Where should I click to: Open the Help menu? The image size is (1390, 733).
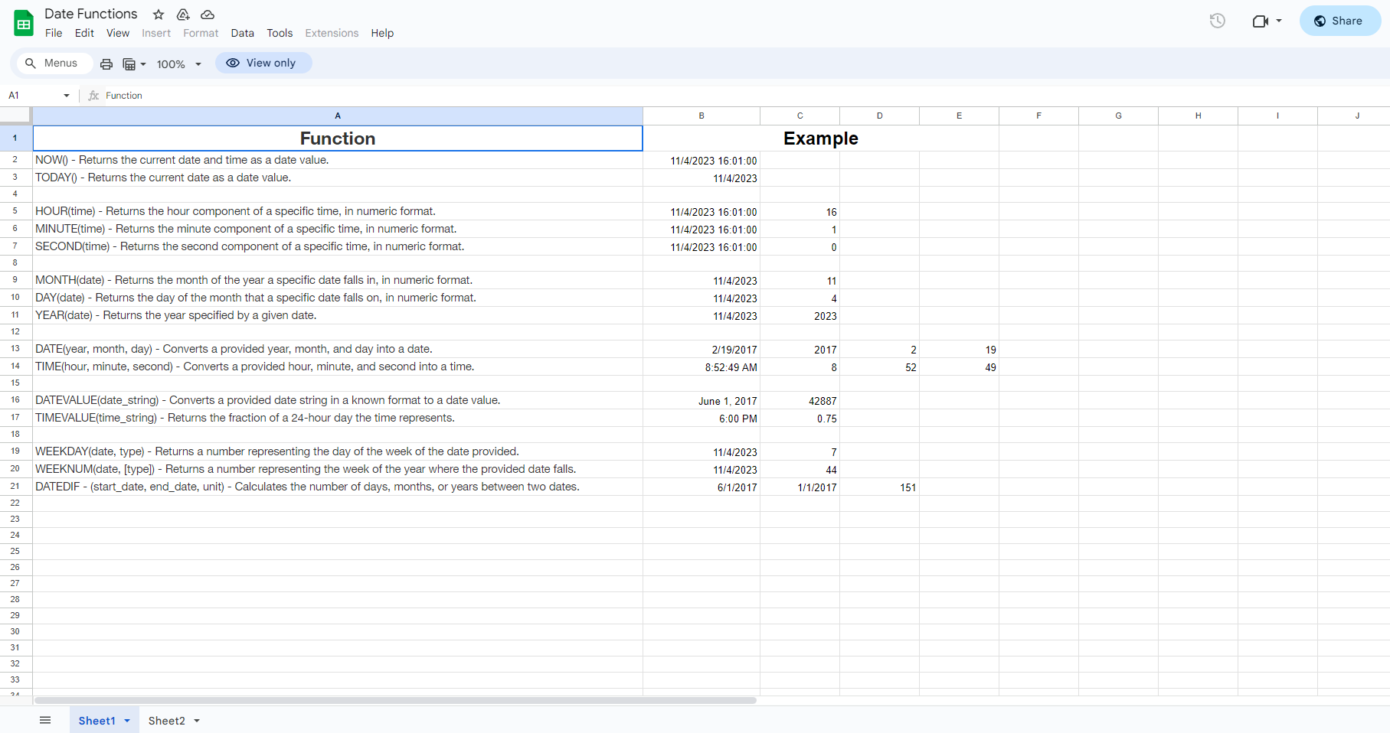[x=382, y=33]
